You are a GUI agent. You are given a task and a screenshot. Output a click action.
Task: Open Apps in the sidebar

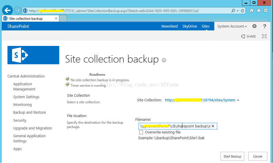pyautogui.click(x=18, y=149)
